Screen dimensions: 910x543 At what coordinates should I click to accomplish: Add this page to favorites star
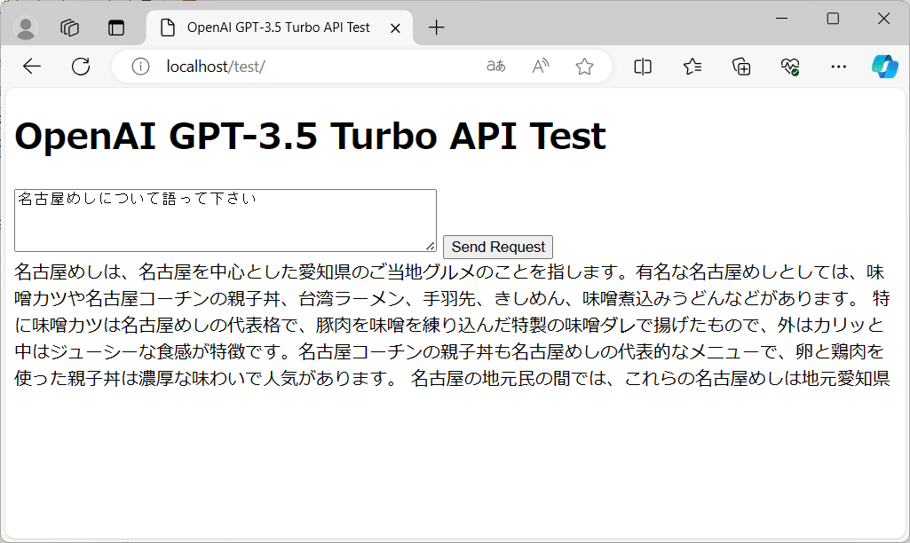(584, 67)
